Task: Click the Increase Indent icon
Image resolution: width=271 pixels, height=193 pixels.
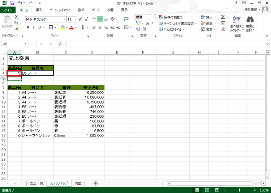Action: [x=119, y=27]
